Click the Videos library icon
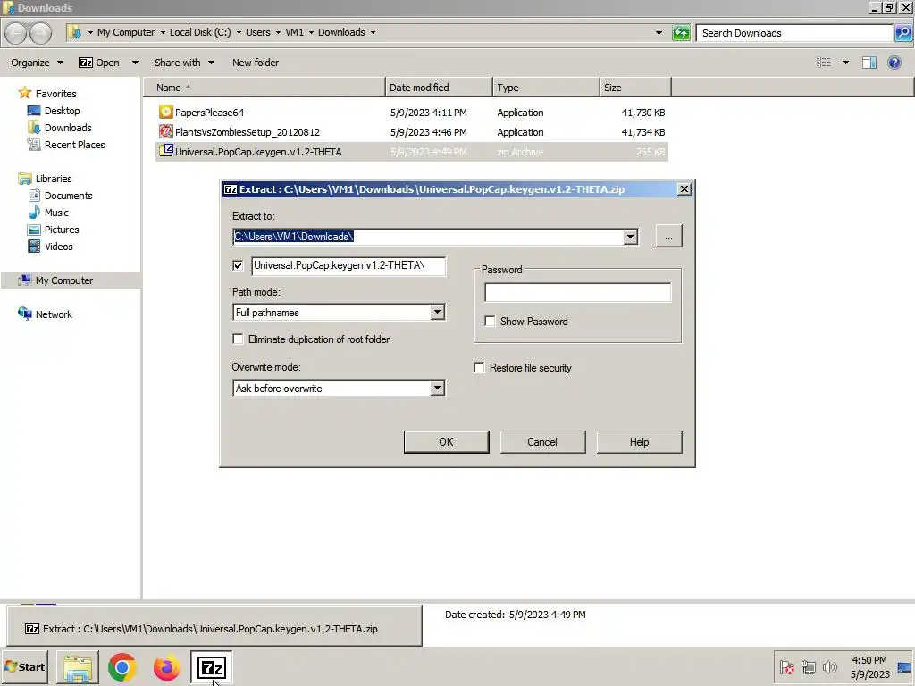This screenshot has height=686, width=915. 34,247
